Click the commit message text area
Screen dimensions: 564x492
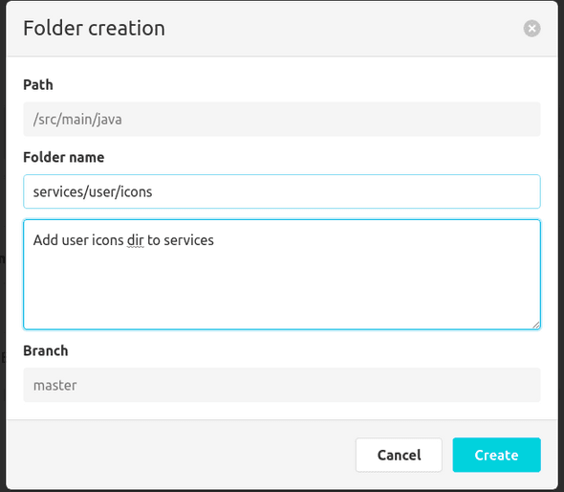click(x=282, y=275)
